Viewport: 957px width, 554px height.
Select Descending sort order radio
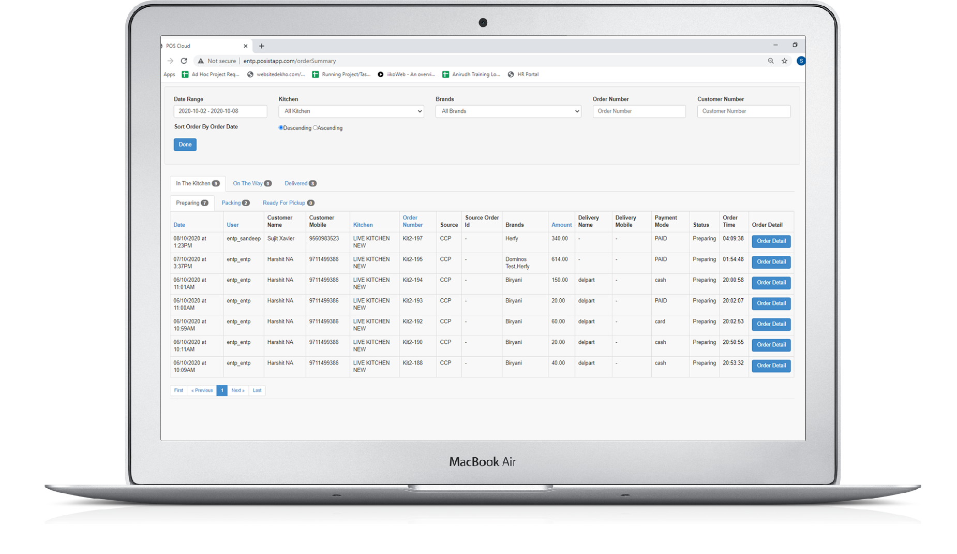click(281, 128)
